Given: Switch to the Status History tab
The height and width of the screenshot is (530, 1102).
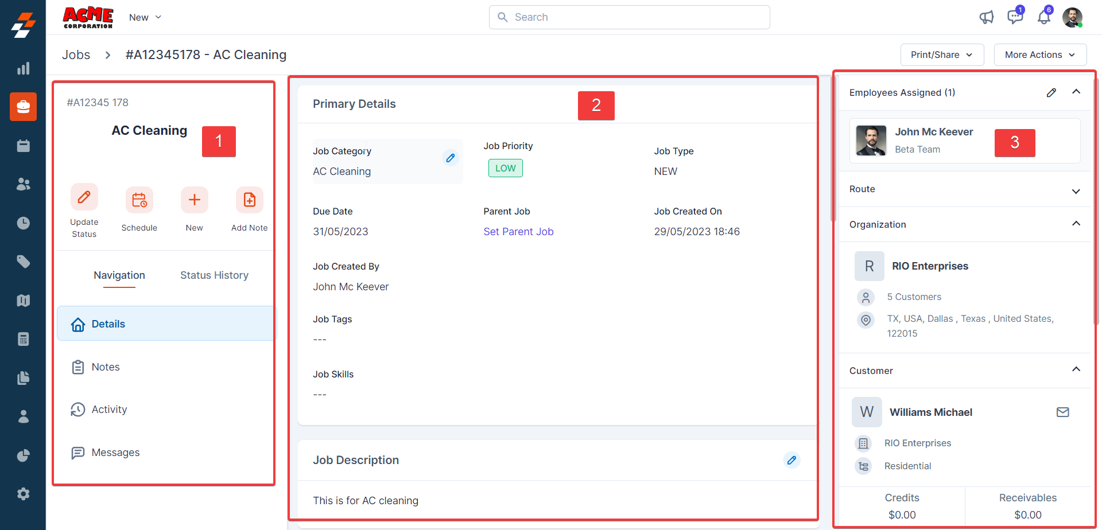Looking at the screenshot, I should point(214,275).
